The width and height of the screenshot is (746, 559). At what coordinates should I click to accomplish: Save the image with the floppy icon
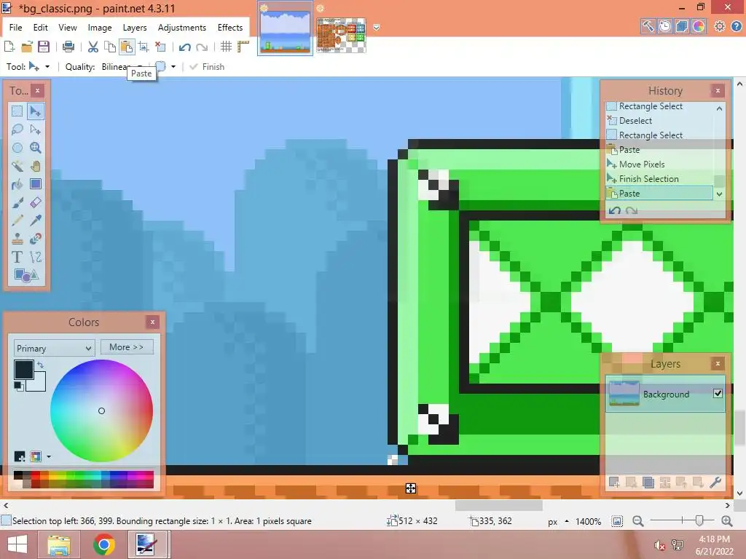[44, 47]
